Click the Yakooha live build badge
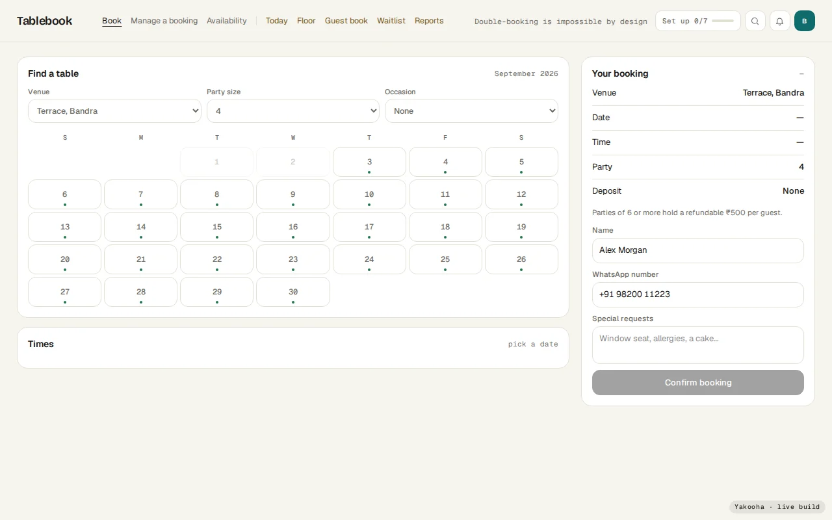The width and height of the screenshot is (832, 520). pyautogui.click(x=777, y=507)
